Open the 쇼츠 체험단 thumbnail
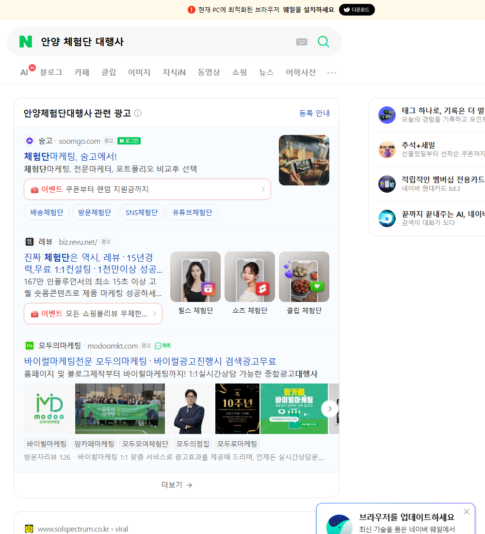The image size is (485, 534). (x=250, y=277)
